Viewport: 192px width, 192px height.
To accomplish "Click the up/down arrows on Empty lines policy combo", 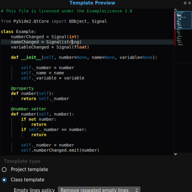I will click(137, 190).
